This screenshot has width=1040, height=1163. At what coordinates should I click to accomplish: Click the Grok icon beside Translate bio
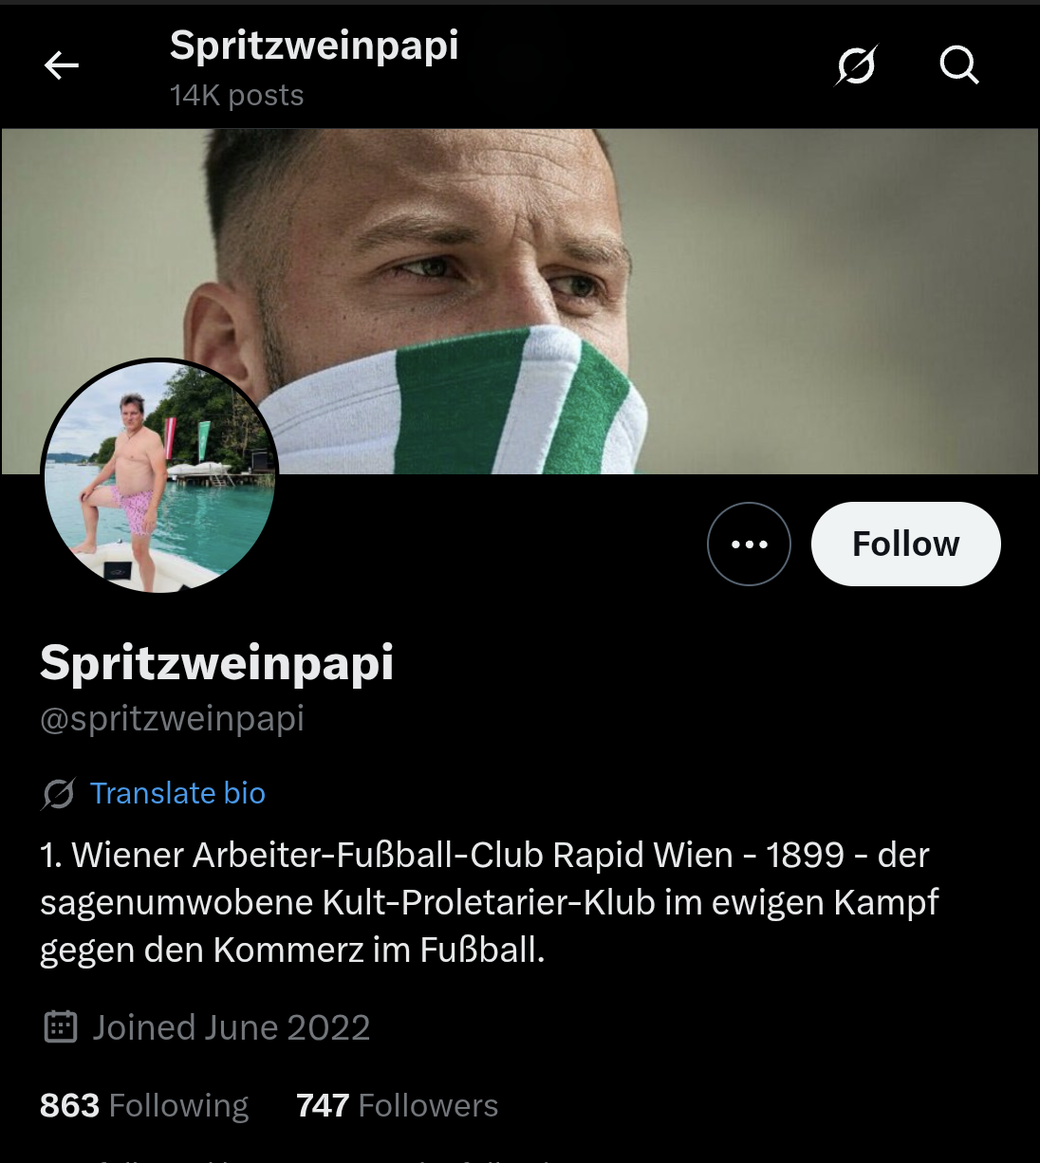[58, 793]
